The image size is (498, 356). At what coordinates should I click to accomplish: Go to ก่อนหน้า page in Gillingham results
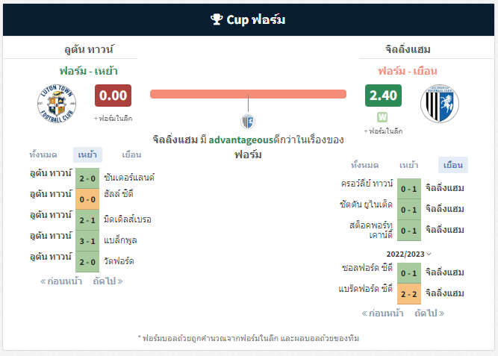pyautogui.click(x=382, y=313)
